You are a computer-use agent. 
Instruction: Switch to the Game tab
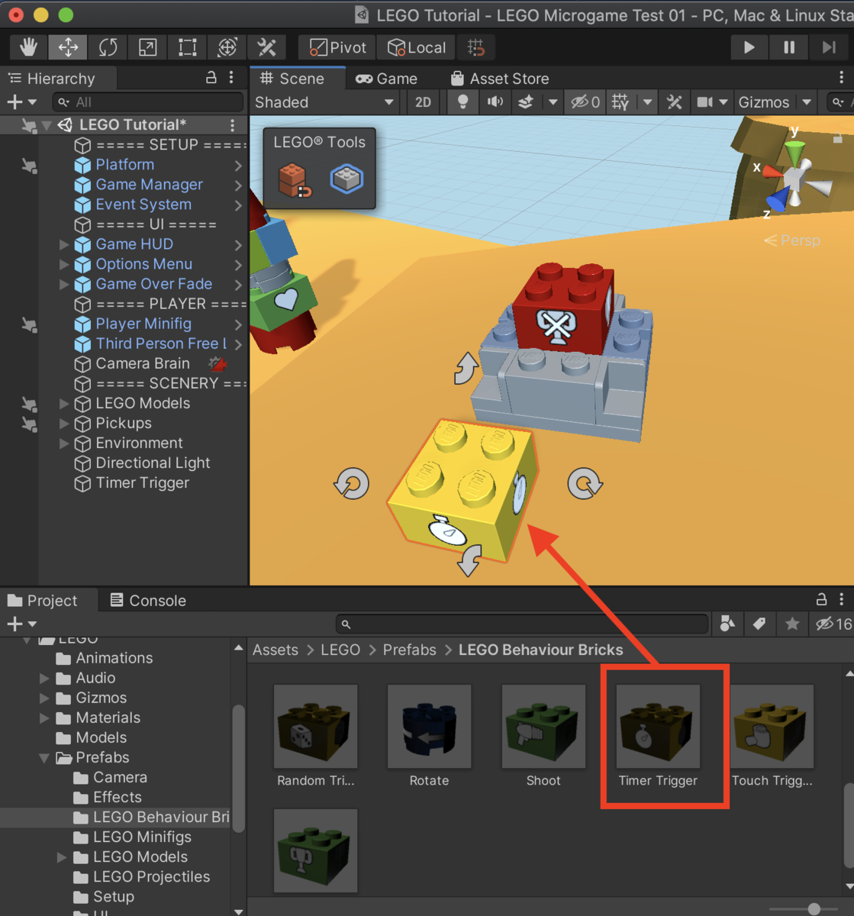[x=387, y=79]
